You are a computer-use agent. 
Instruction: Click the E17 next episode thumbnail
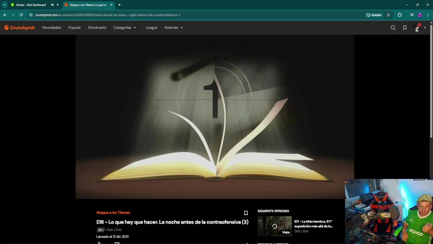(275, 226)
